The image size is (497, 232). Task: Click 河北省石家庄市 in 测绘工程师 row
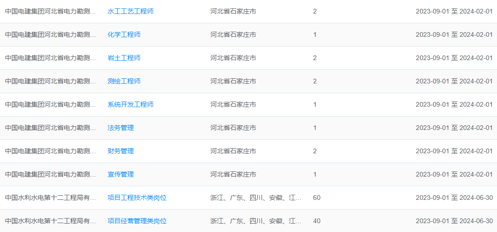233,81
